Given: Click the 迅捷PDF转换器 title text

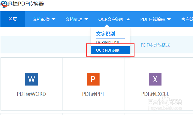Looking at the screenshot, I should pyautogui.click(x=26, y=4).
